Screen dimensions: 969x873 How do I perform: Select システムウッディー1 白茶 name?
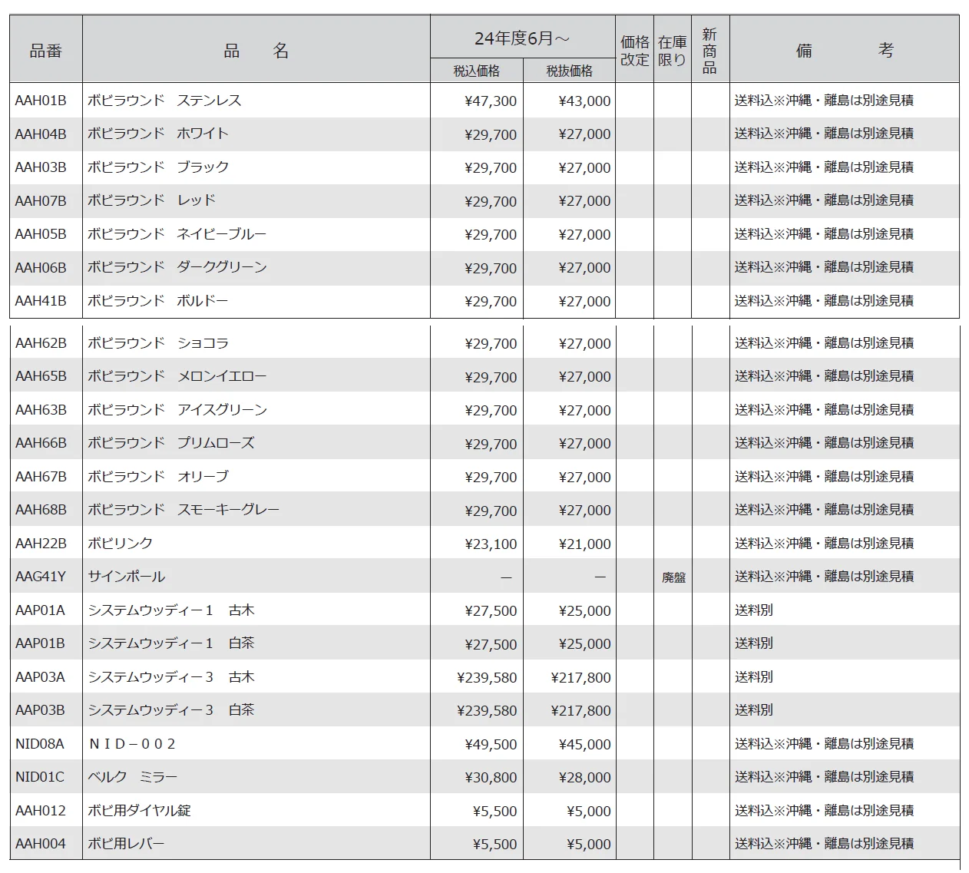click(x=171, y=643)
